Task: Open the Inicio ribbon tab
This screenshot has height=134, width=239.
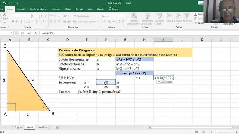Action: tap(10, 9)
